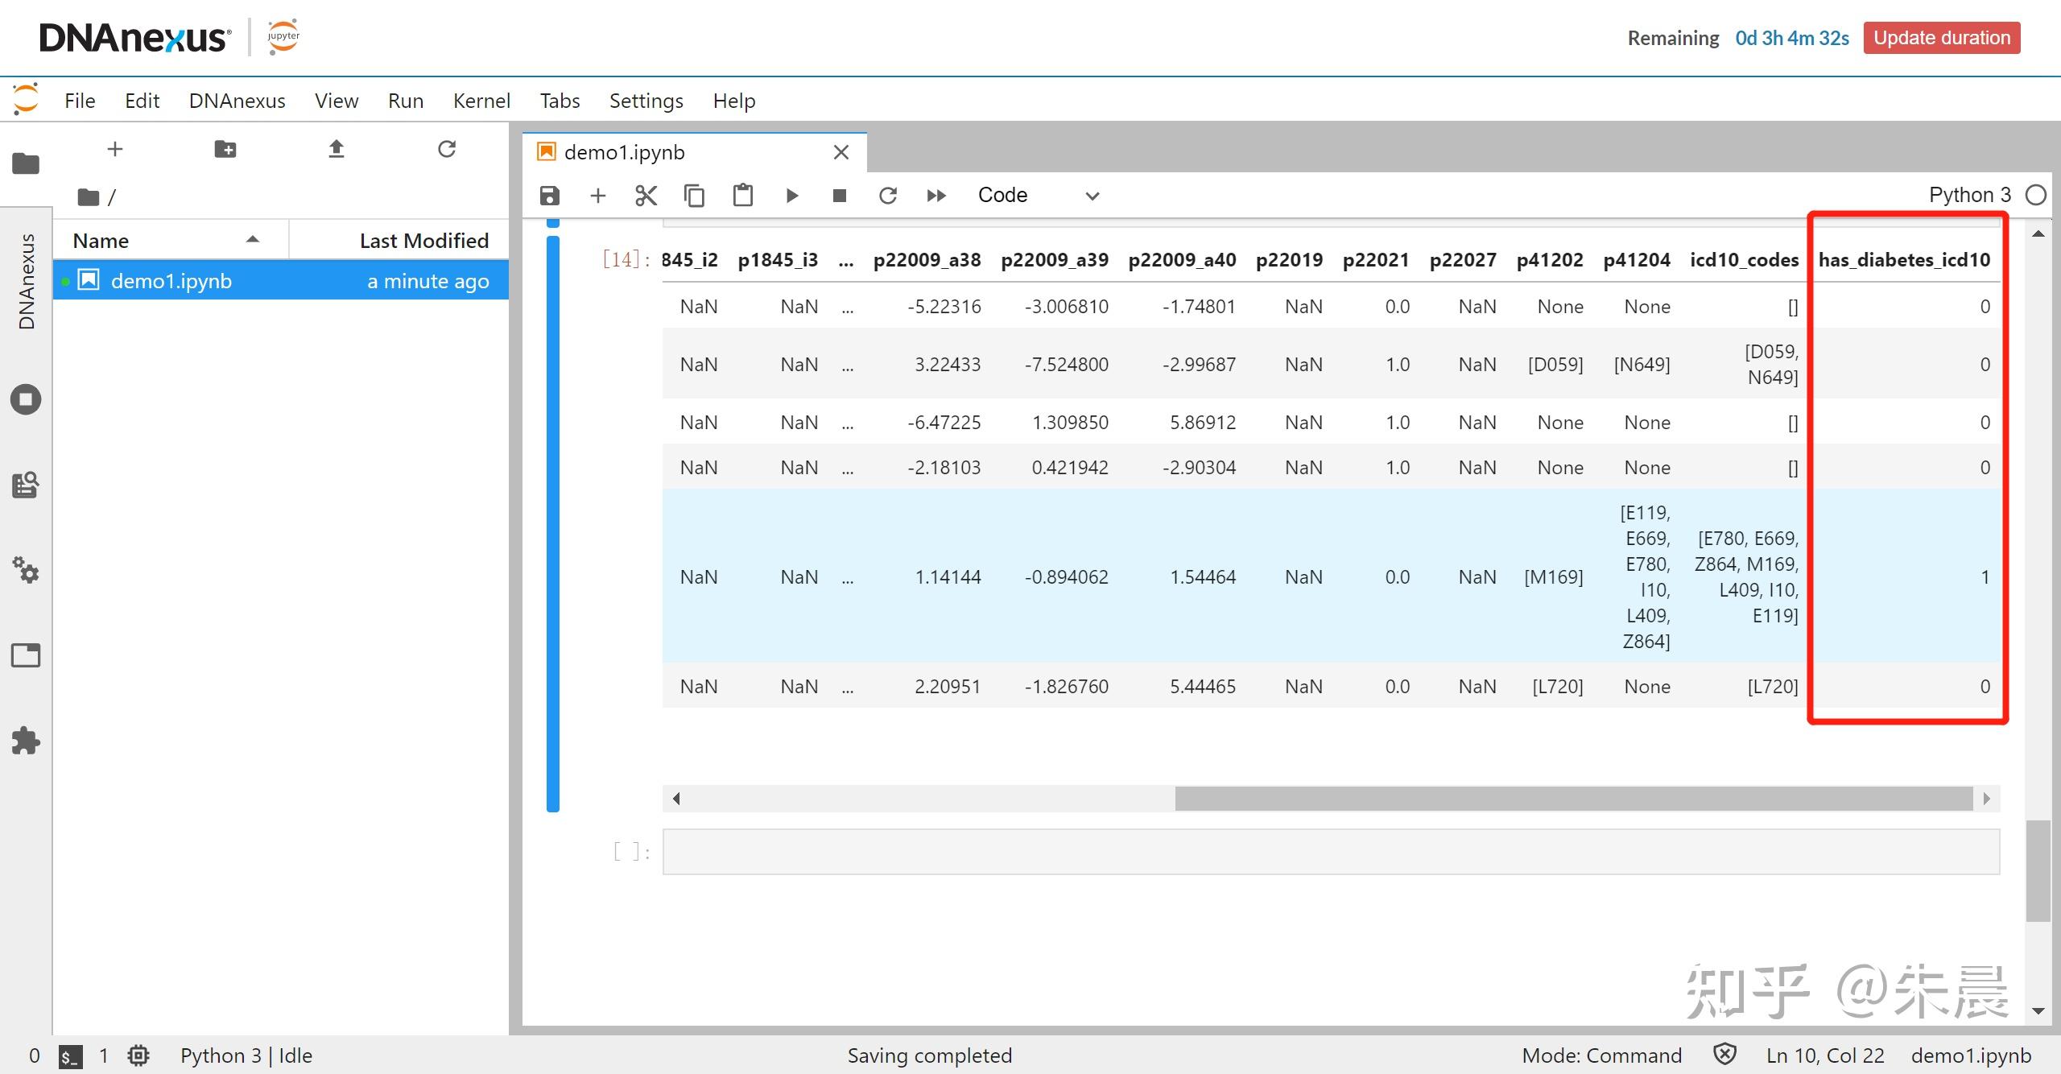Screen dimensions: 2061x1074
Task: Toggle the DNAnexus vertical sidebar tab
Action: [x=27, y=282]
